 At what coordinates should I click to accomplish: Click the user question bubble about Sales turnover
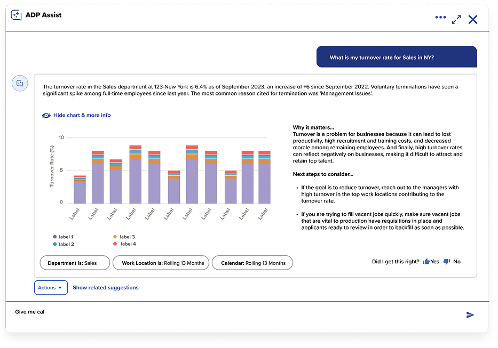coord(397,57)
